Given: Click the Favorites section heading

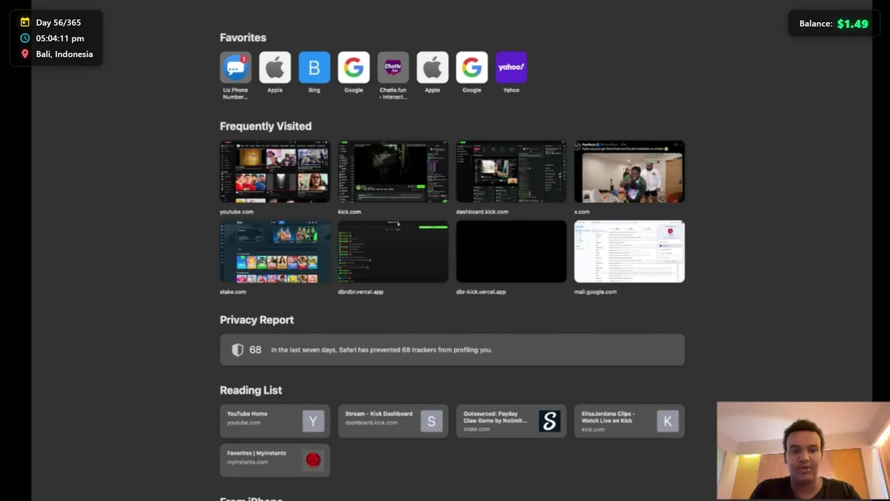Looking at the screenshot, I should (x=243, y=38).
